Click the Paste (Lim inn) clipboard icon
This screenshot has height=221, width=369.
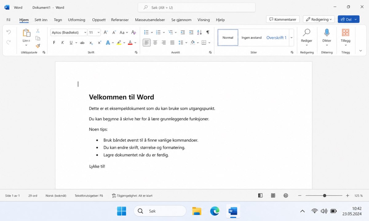26,33
